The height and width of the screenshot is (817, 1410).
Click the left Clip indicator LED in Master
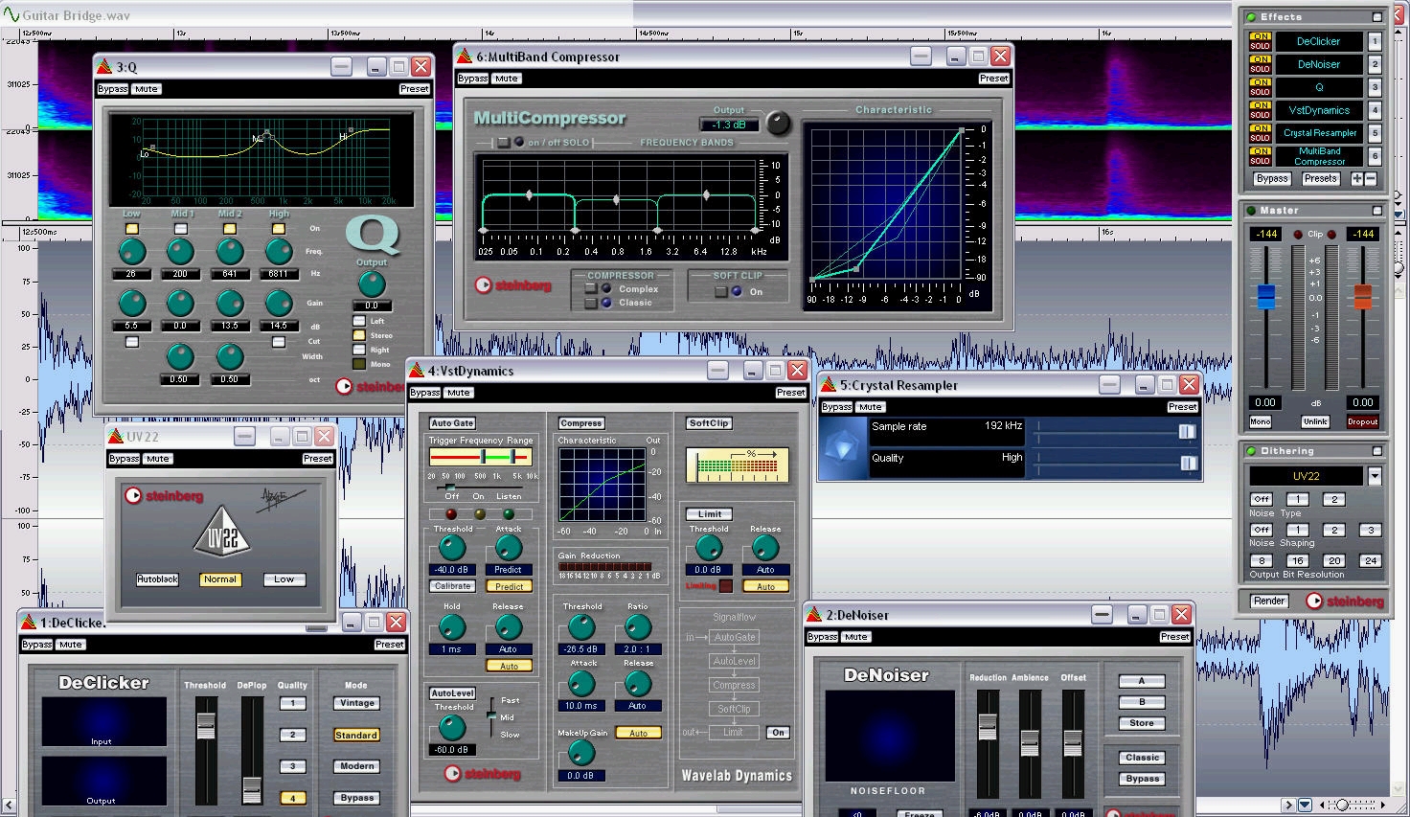(1298, 234)
